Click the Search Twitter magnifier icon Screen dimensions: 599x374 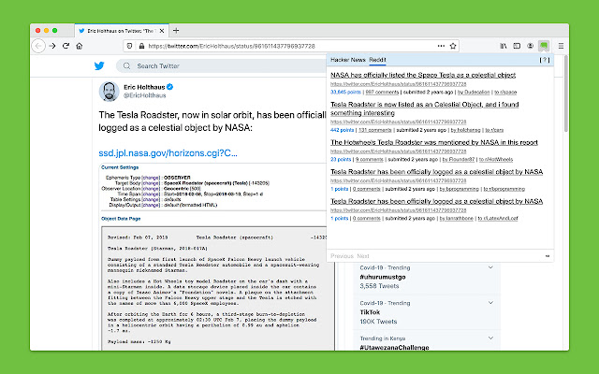coord(126,66)
